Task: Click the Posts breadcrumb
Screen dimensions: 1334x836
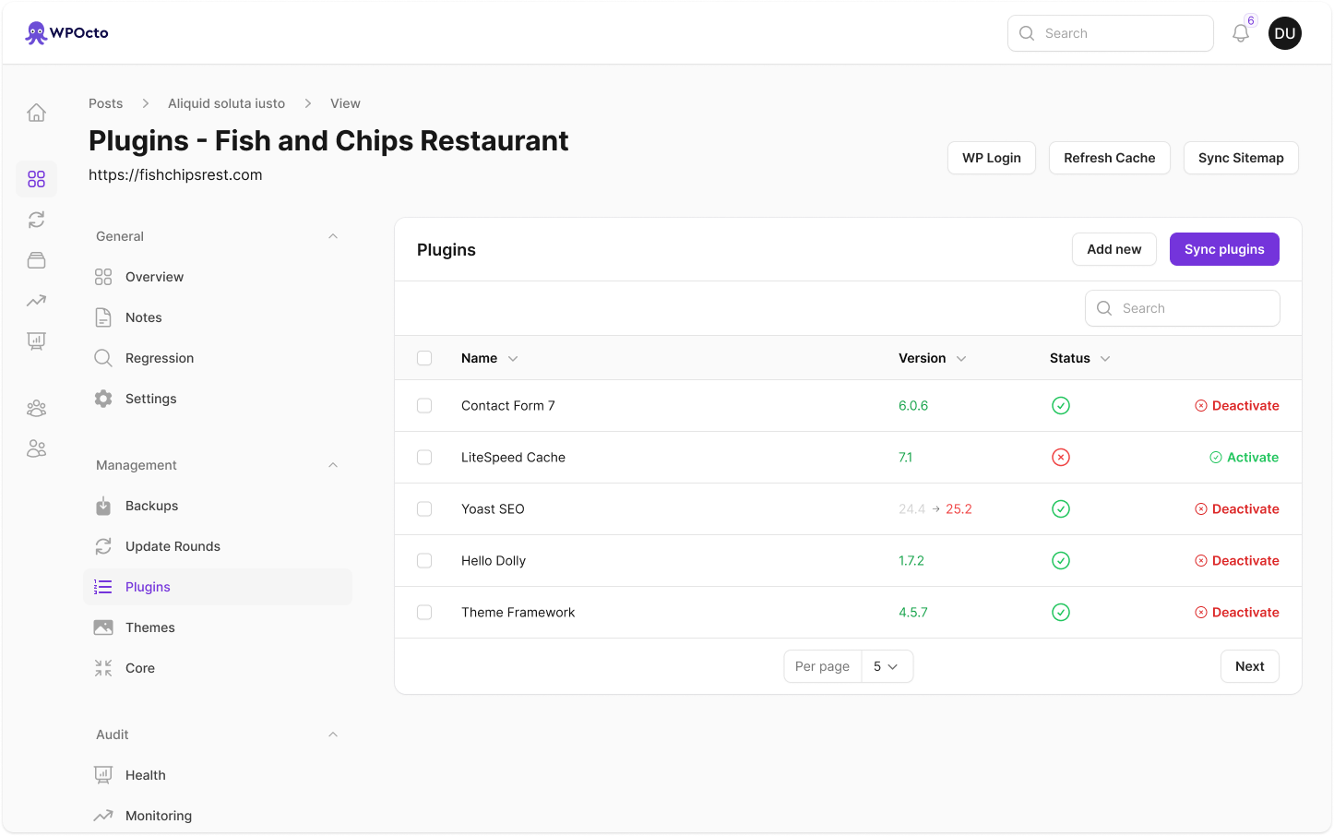Action: tap(106, 103)
